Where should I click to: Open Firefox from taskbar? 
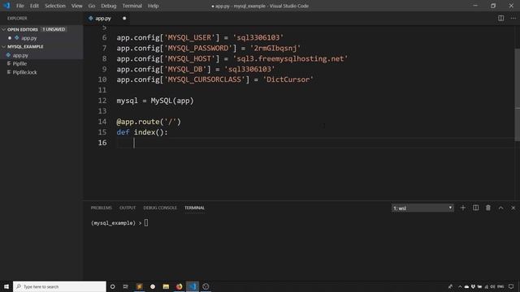tap(179, 286)
